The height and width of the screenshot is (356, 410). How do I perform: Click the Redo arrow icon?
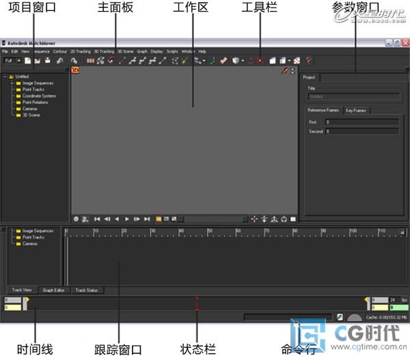coord(74,61)
